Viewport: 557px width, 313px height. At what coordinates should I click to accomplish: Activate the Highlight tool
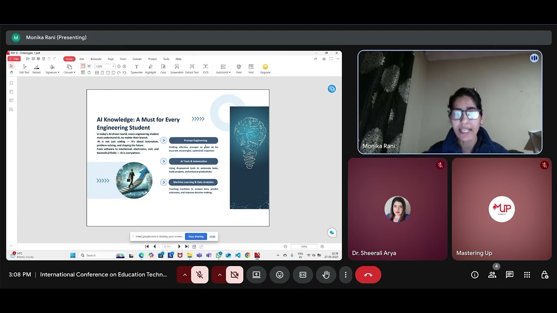[x=151, y=69]
